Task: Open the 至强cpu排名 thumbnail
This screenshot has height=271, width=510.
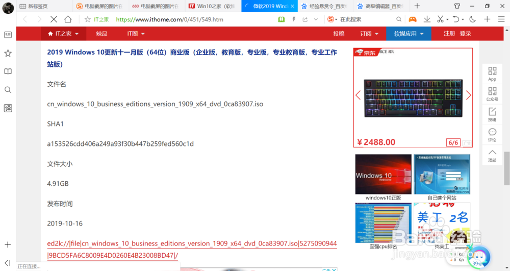Action: coord(383,223)
